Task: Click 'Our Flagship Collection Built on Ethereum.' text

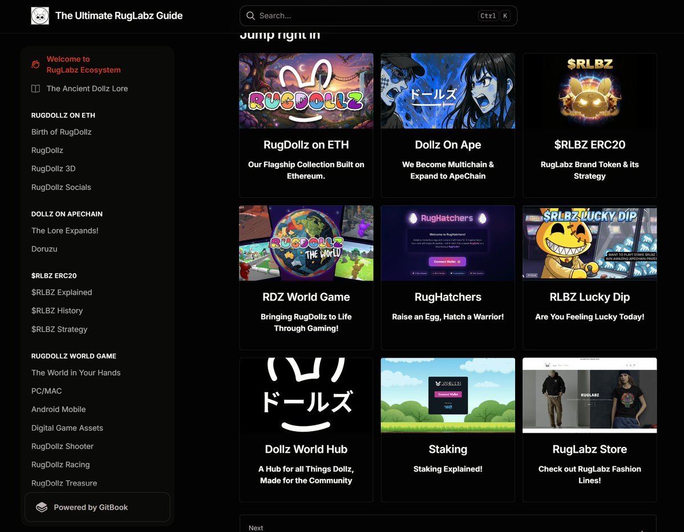Action: tap(306, 170)
